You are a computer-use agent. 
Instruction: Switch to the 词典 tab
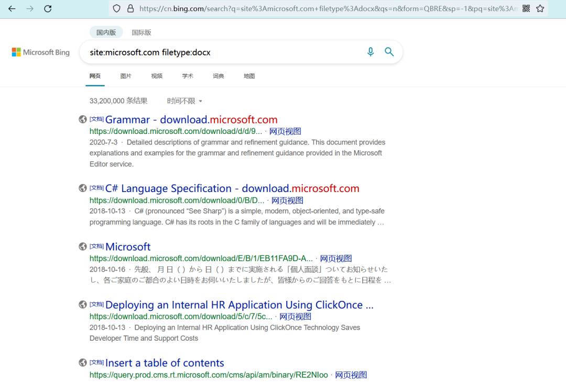click(219, 76)
